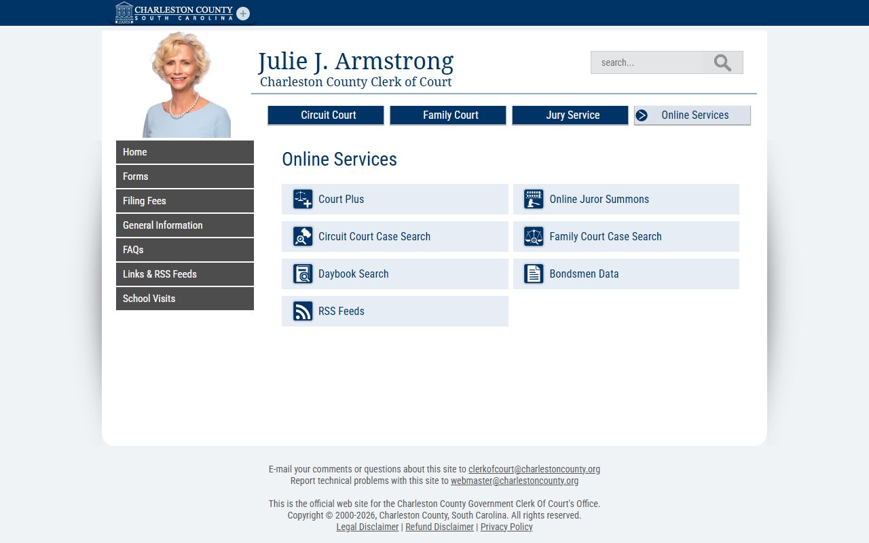Expand the plus icon beside Charleston County logo
This screenshot has height=543, width=869.
pos(243,14)
